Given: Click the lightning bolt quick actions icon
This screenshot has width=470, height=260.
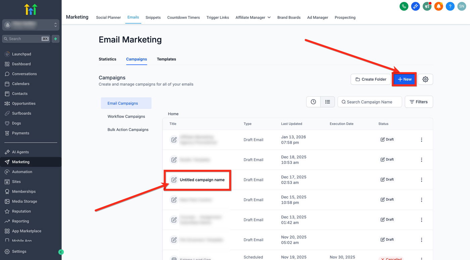Looking at the screenshot, I should [x=55, y=39].
